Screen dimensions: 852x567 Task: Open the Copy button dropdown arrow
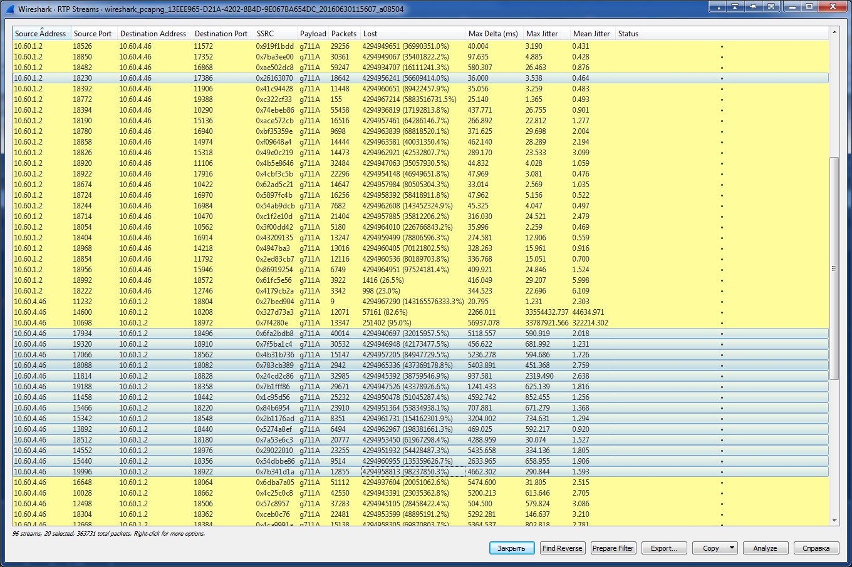pyautogui.click(x=732, y=548)
